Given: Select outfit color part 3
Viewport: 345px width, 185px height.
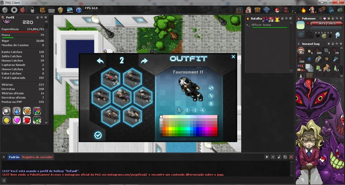Looking at the screenshot, I should pos(195,110).
